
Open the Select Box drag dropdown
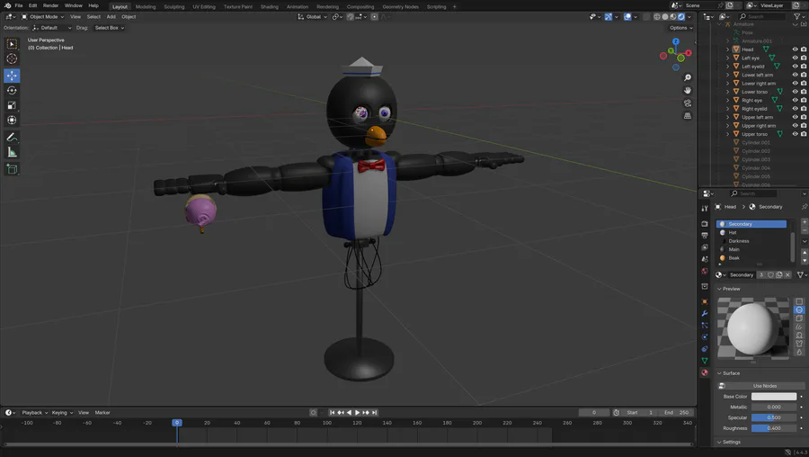(x=110, y=28)
